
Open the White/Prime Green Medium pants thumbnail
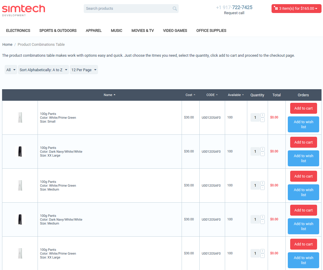coord(20,186)
